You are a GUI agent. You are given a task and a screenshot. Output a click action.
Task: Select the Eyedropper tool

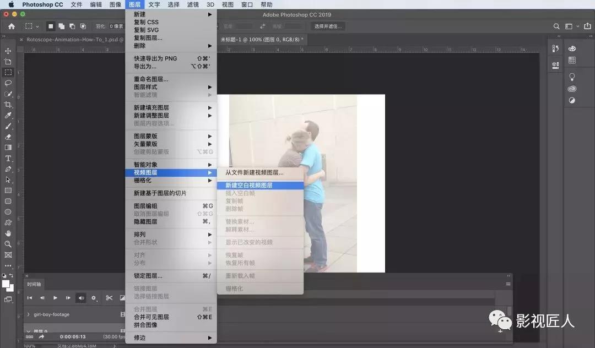(x=8, y=116)
